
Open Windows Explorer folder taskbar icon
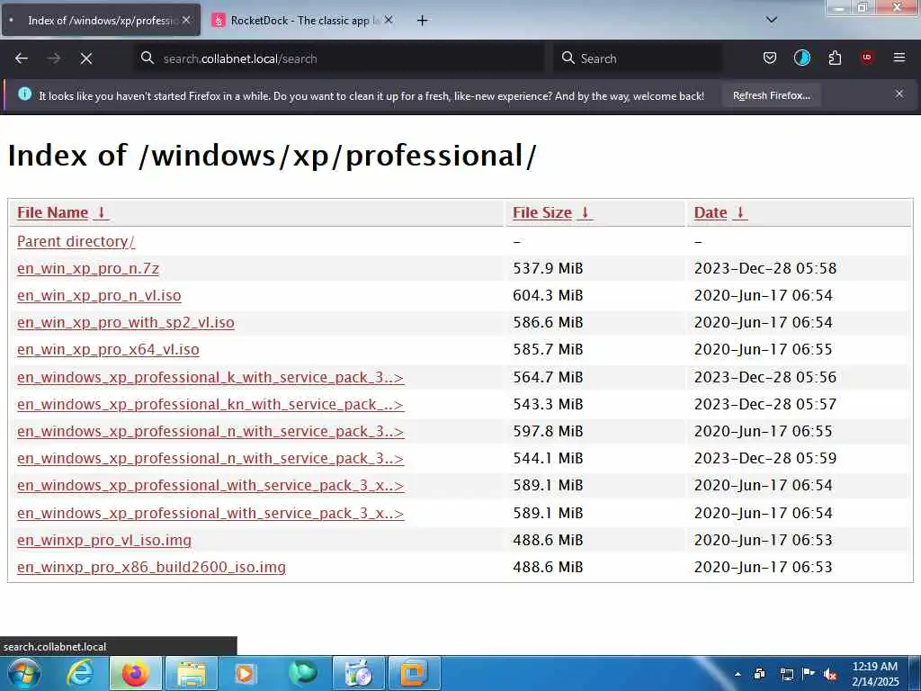192,673
